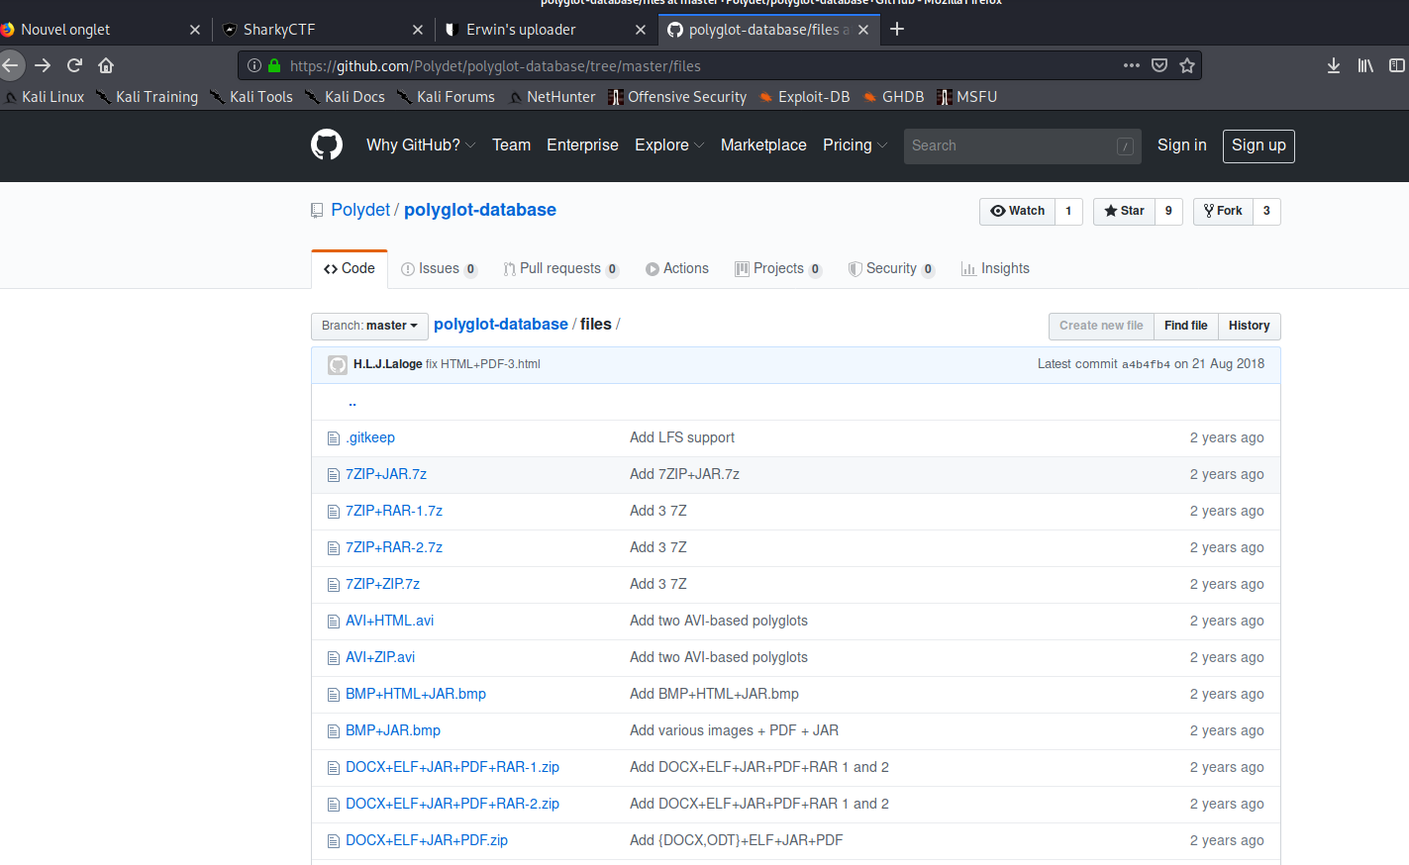Toggle the Firefox sidebar view icon
The width and height of the screenshot is (1409, 865).
[x=1396, y=65]
